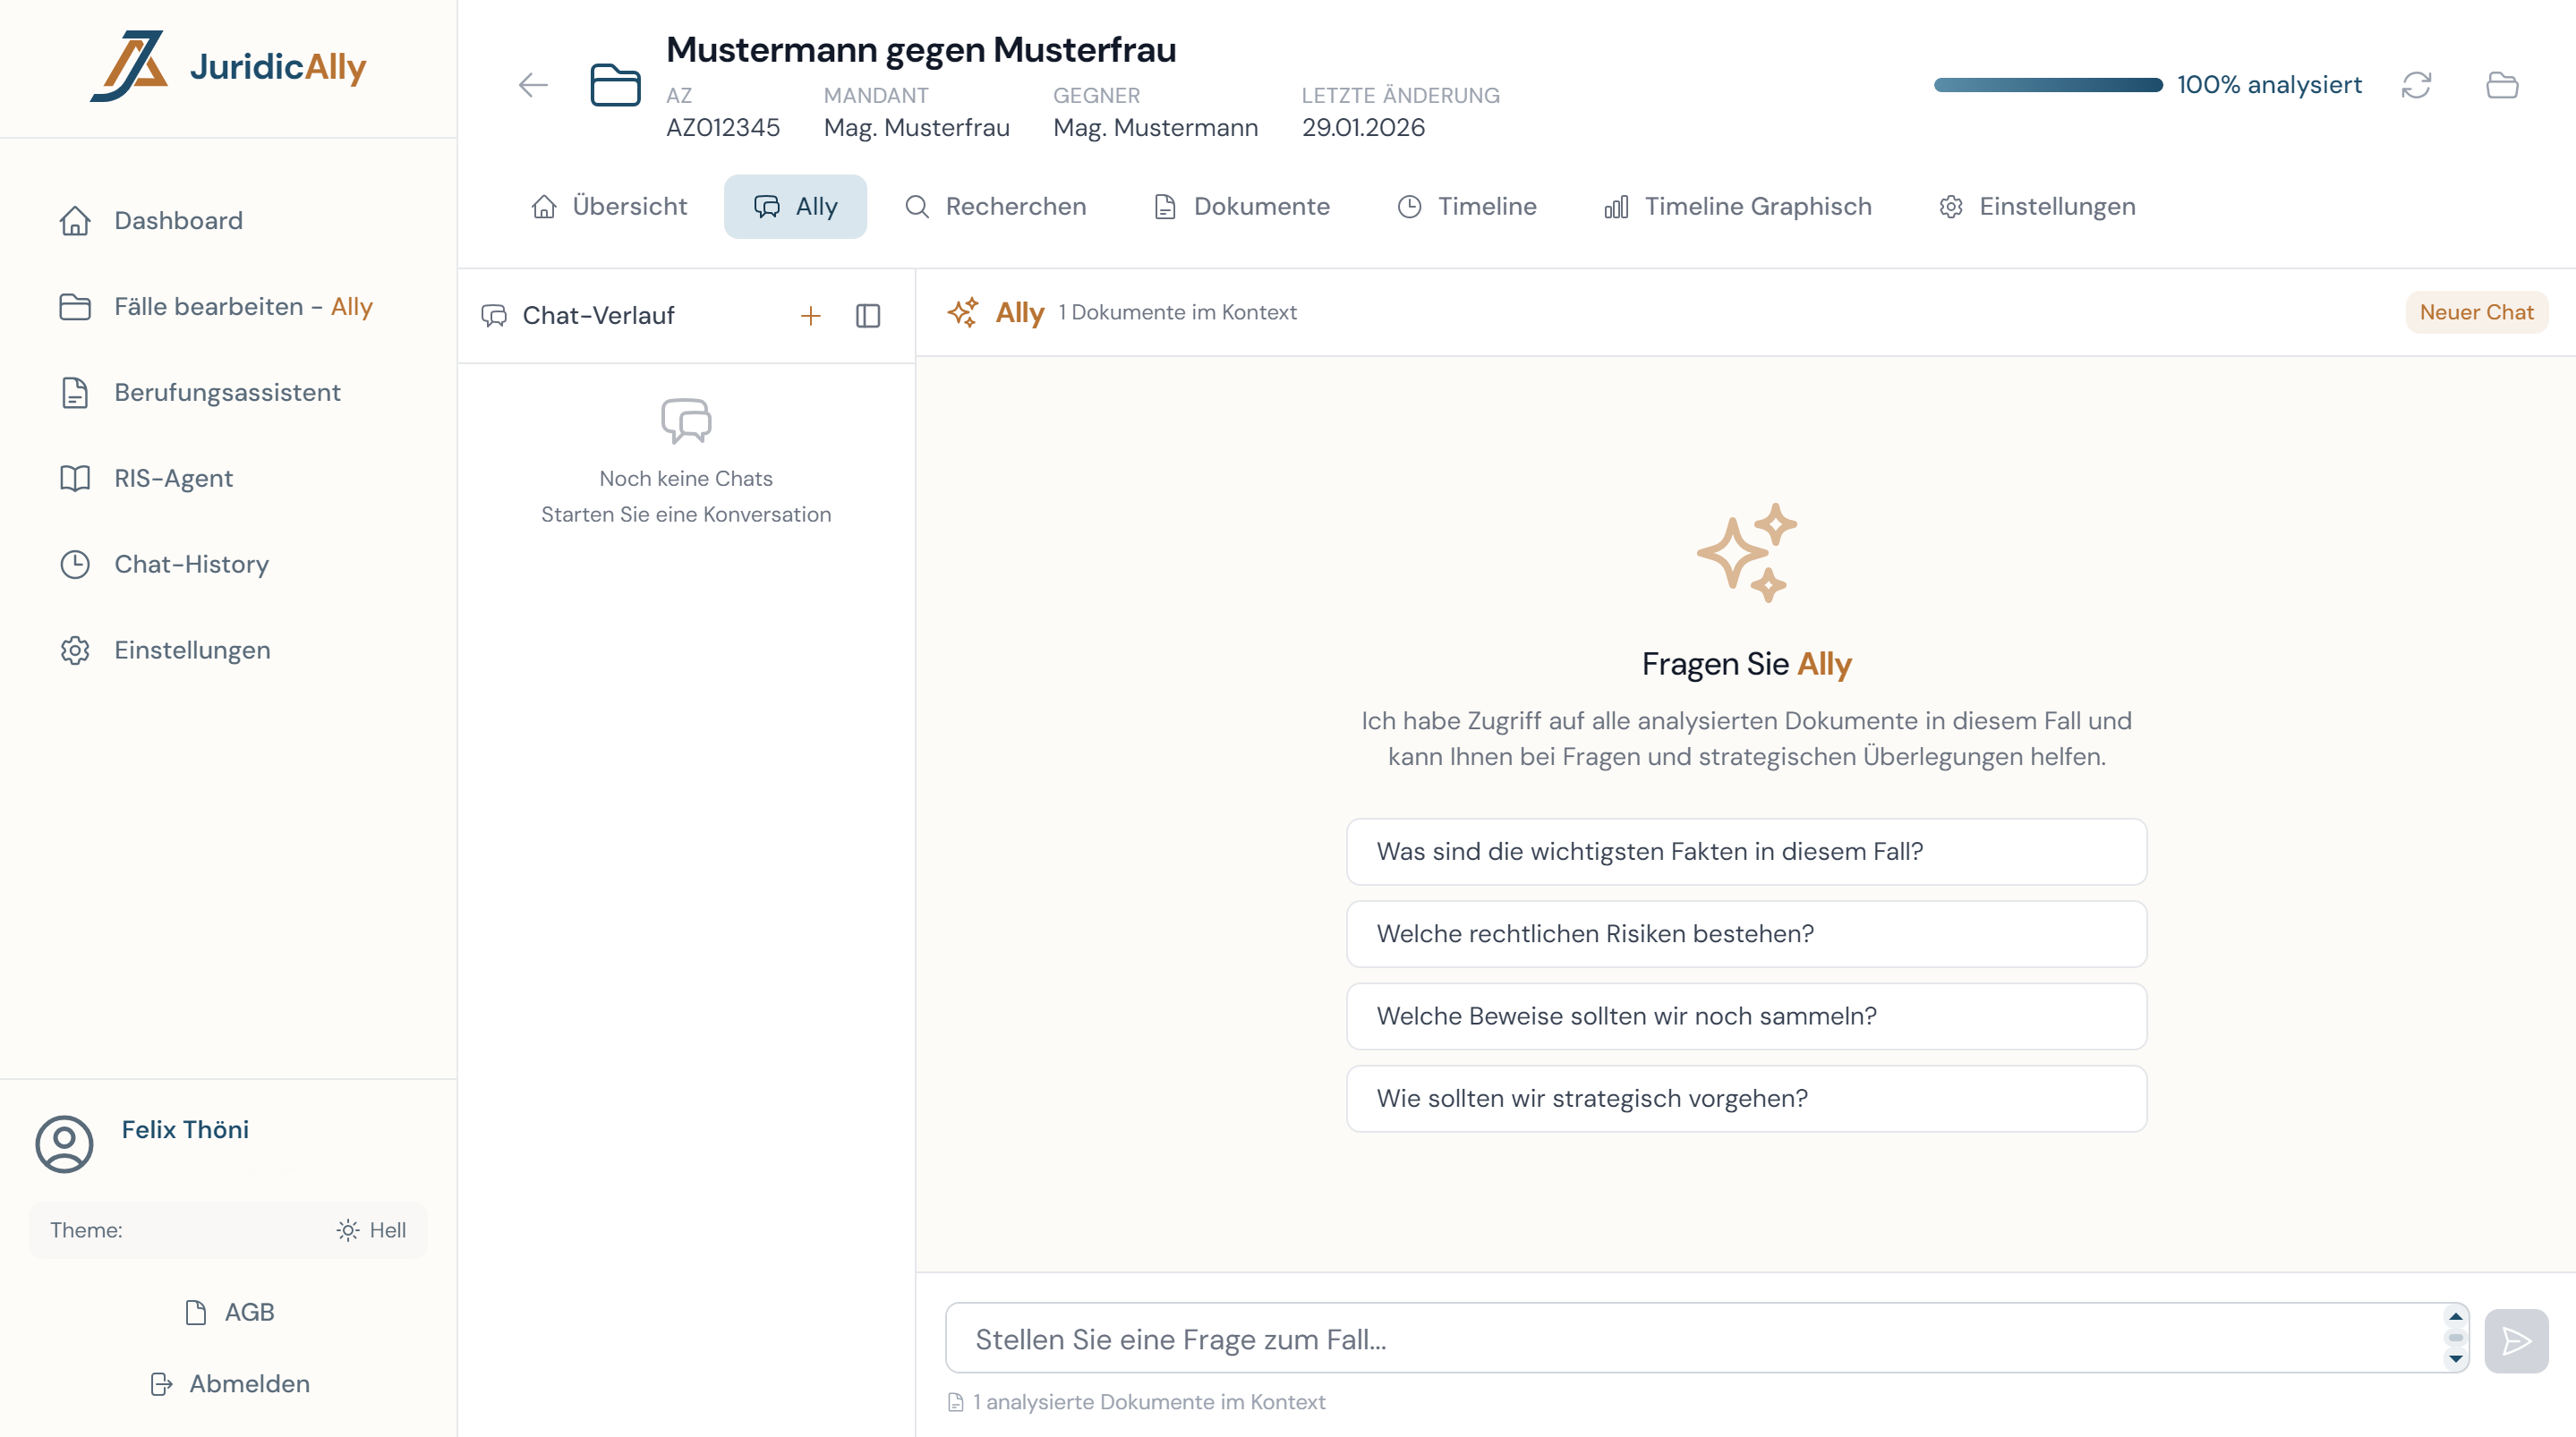The width and height of the screenshot is (2576, 1437).
Task: Send the question with paper plane icon
Action: coord(2516,1341)
